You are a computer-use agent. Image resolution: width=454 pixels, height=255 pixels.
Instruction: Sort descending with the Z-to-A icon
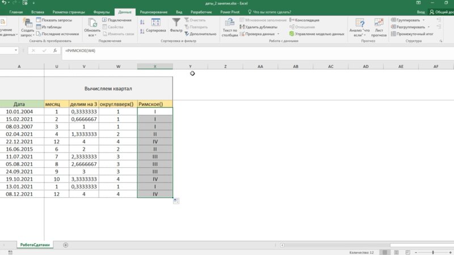click(142, 31)
